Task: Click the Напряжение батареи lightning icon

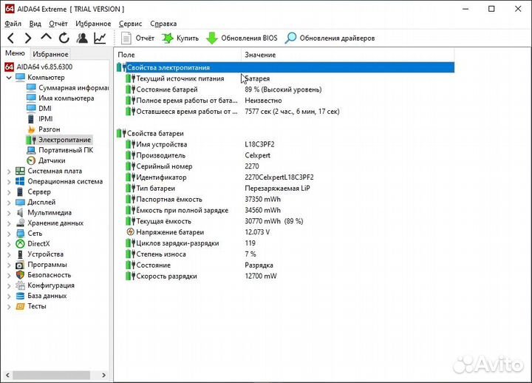Action: click(x=130, y=232)
